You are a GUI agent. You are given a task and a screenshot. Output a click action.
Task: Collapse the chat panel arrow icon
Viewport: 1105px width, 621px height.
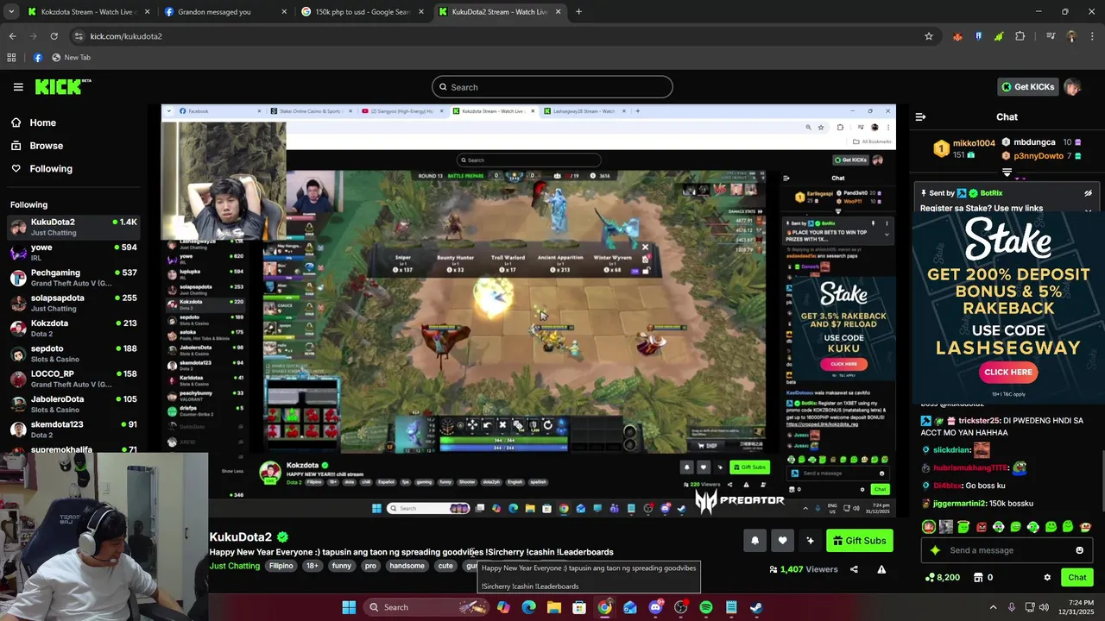coord(920,116)
